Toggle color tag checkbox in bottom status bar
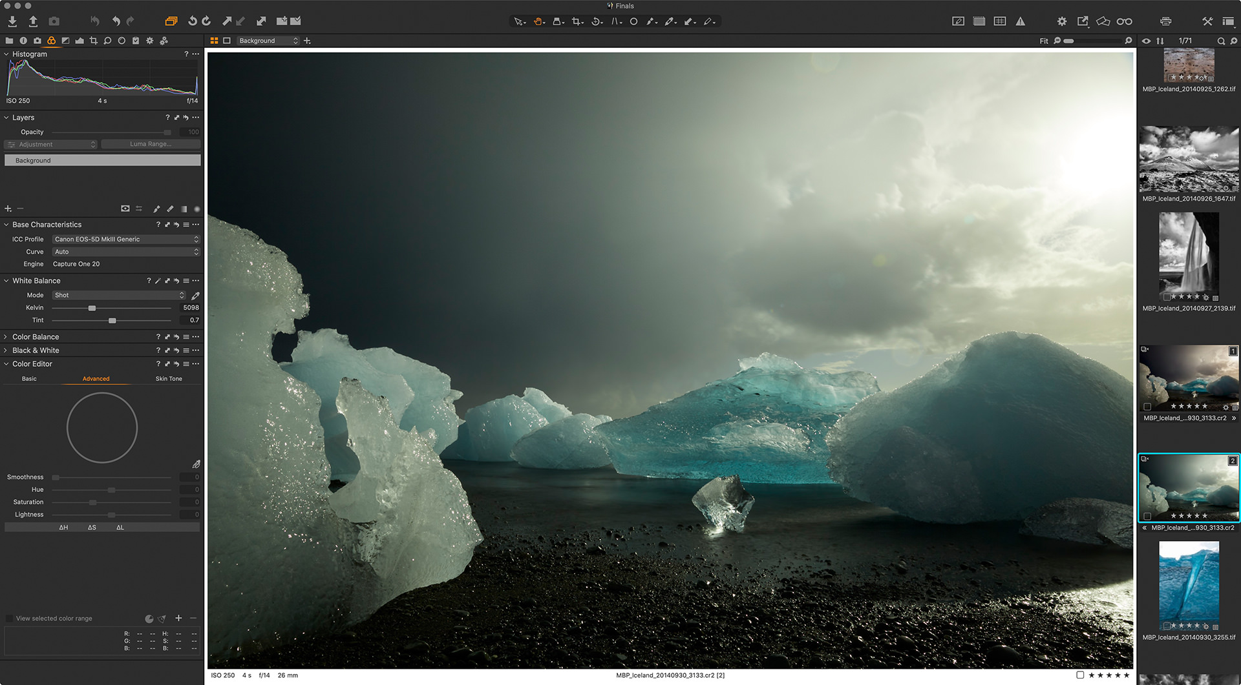Image resolution: width=1241 pixels, height=685 pixels. (x=1080, y=675)
